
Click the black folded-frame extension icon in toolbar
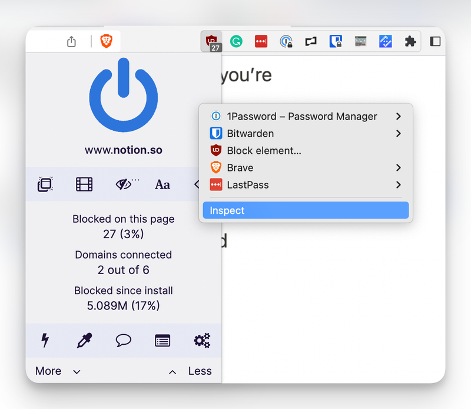pos(311,41)
